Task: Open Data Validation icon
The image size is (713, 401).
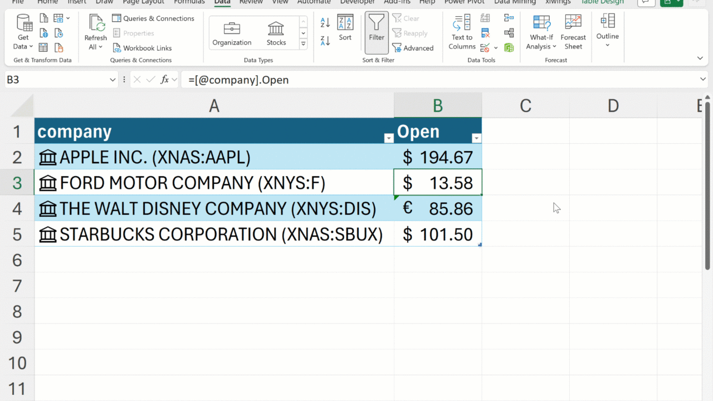Action: point(484,48)
